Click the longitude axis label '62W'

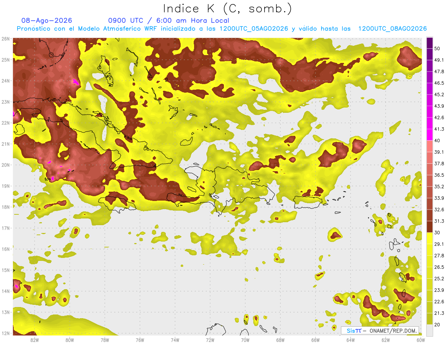click(x=386, y=340)
